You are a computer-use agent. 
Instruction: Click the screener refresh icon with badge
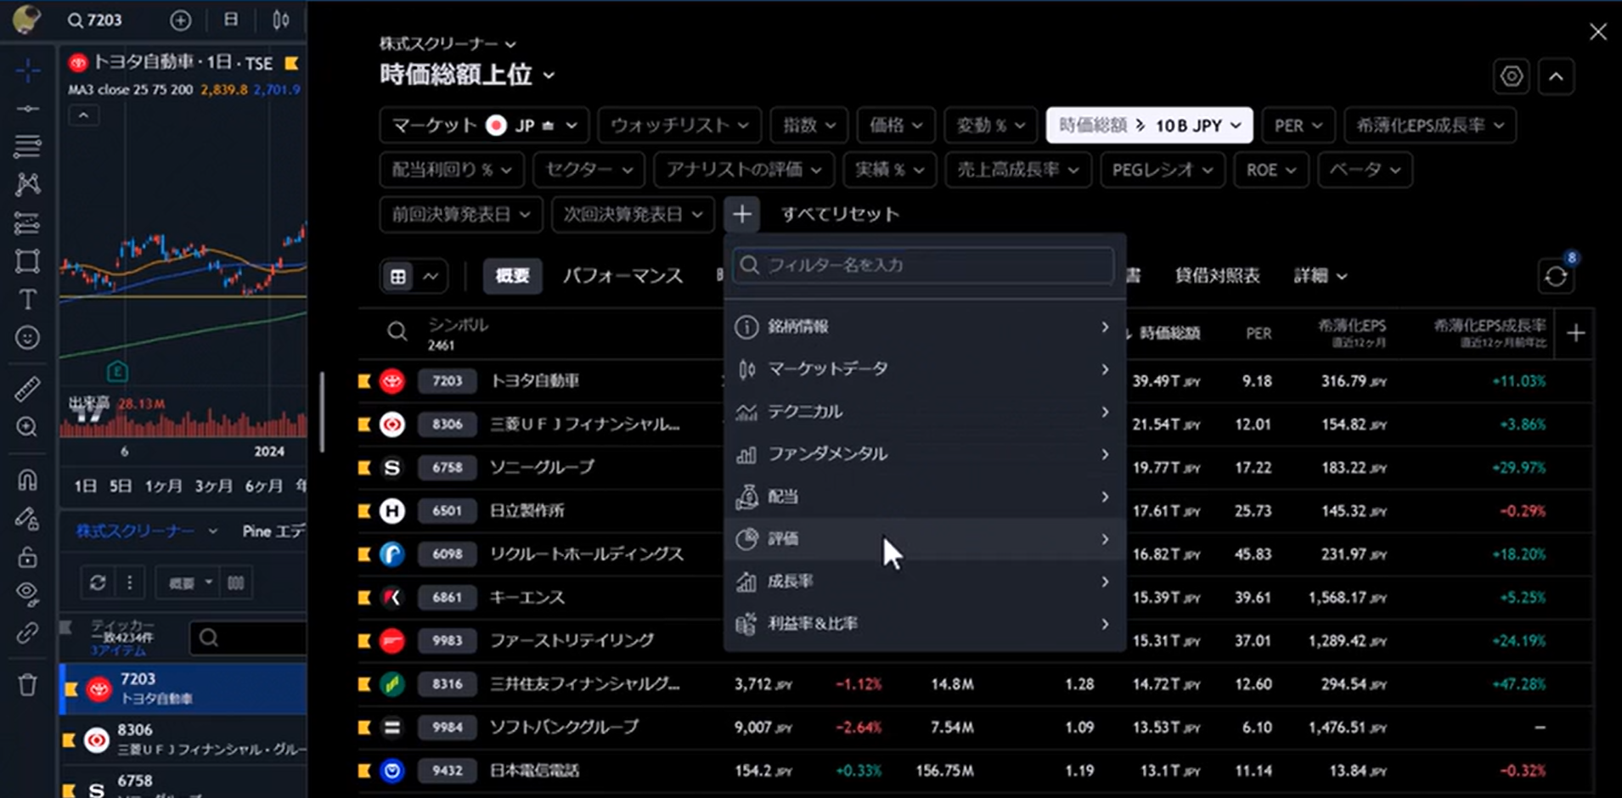(x=1556, y=276)
